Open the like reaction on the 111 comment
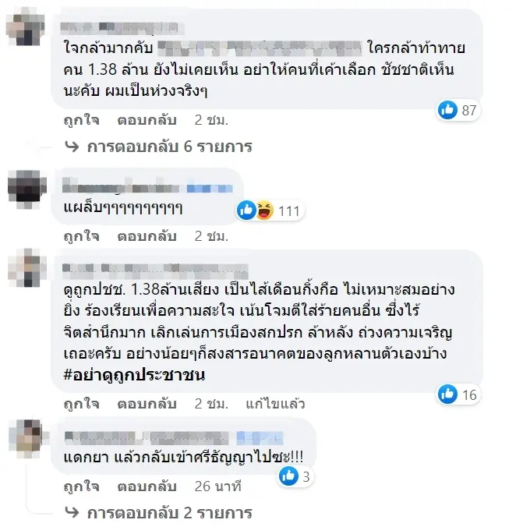Image resolution: width=523 pixels, height=527 pixels. (246, 210)
